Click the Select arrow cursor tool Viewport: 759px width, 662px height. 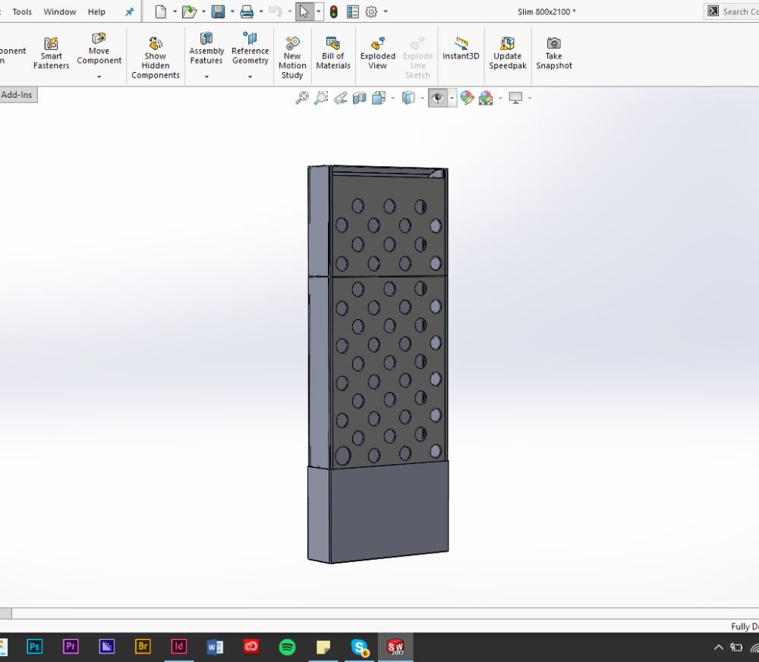(x=304, y=11)
